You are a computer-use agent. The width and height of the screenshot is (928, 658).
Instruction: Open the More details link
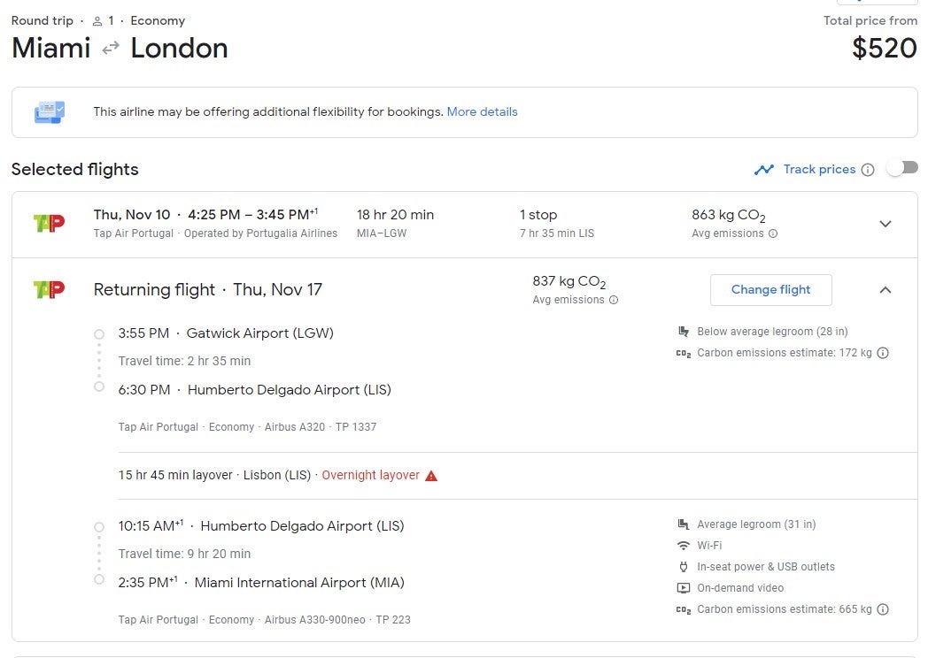482,112
